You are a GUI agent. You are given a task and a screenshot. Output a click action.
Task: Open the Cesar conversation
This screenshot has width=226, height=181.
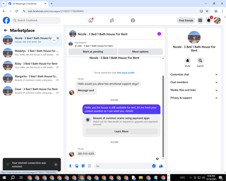click(32, 91)
